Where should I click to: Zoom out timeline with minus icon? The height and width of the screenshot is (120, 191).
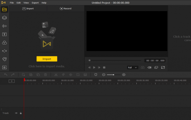[x=104, y=75]
